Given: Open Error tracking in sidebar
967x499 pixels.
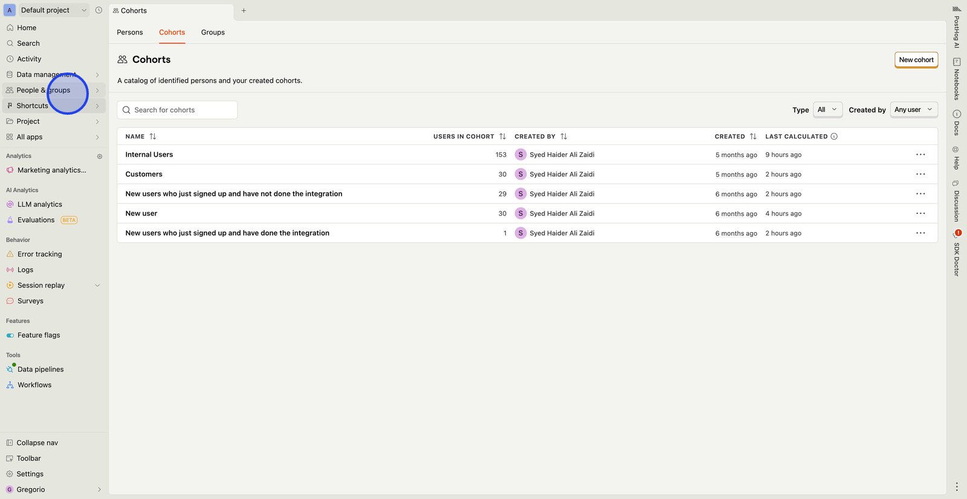Looking at the screenshot, I should click(x=39, y=254).
